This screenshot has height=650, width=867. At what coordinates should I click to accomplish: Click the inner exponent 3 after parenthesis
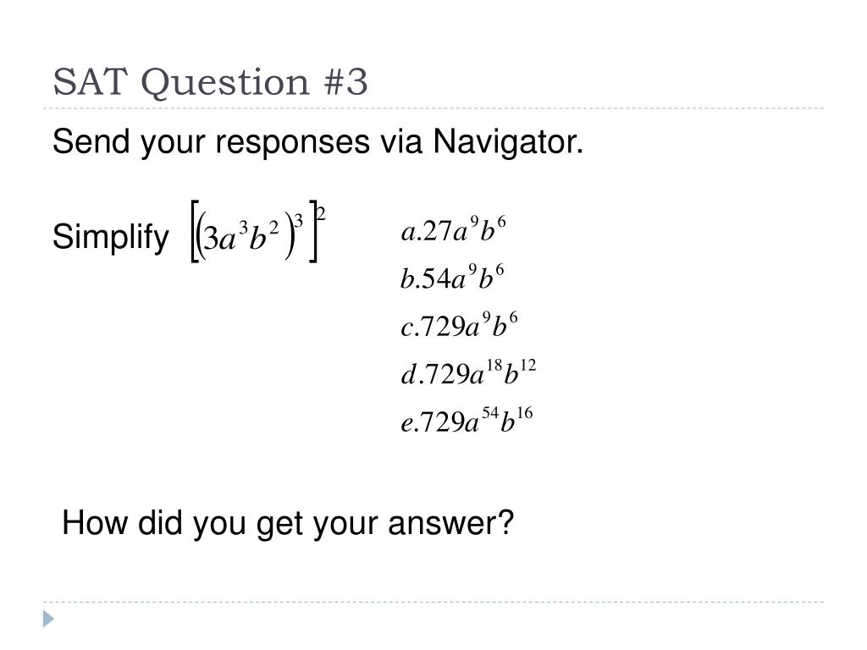pos(299,221)
